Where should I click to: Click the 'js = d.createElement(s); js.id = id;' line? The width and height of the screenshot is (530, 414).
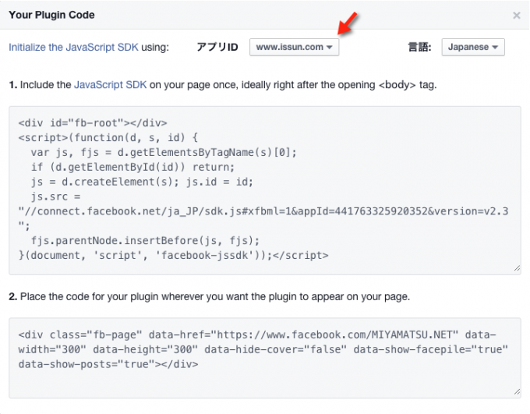click(142, 182)
